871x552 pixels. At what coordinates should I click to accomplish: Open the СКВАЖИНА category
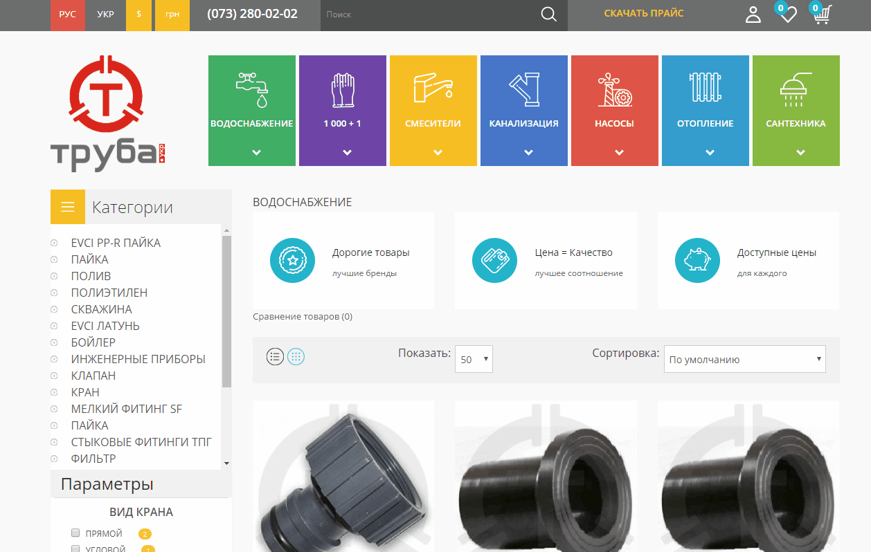(102, 309)
